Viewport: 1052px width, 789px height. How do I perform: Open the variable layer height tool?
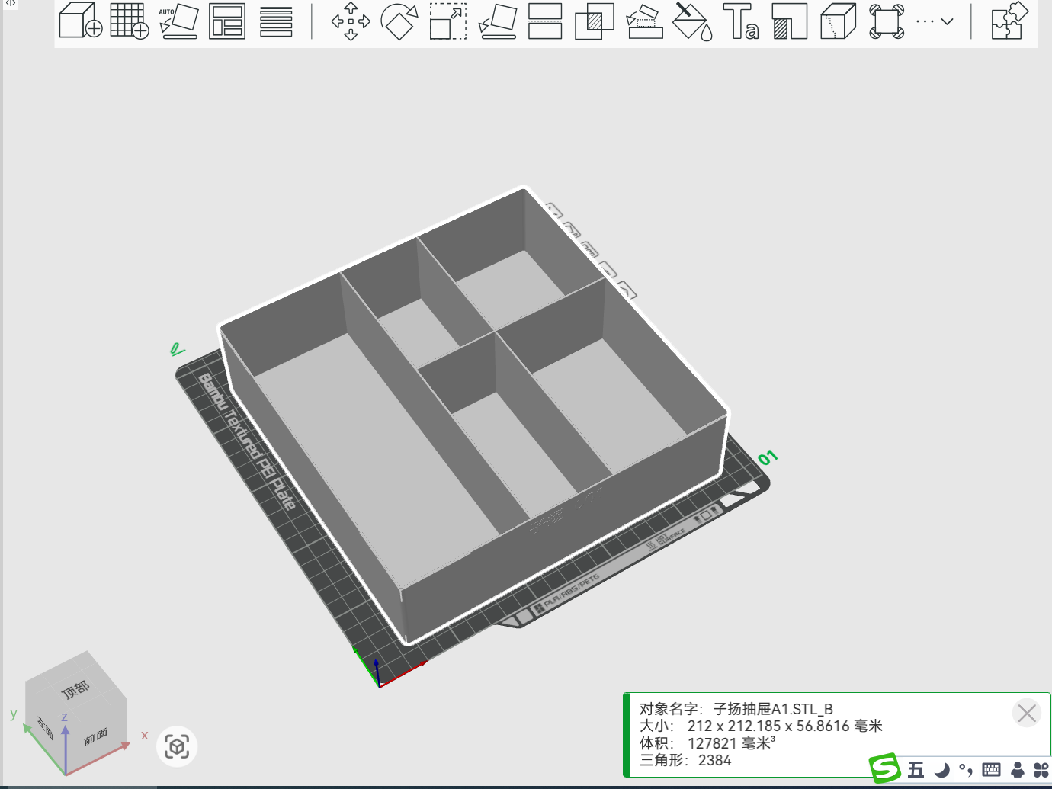tap(276, 21)
